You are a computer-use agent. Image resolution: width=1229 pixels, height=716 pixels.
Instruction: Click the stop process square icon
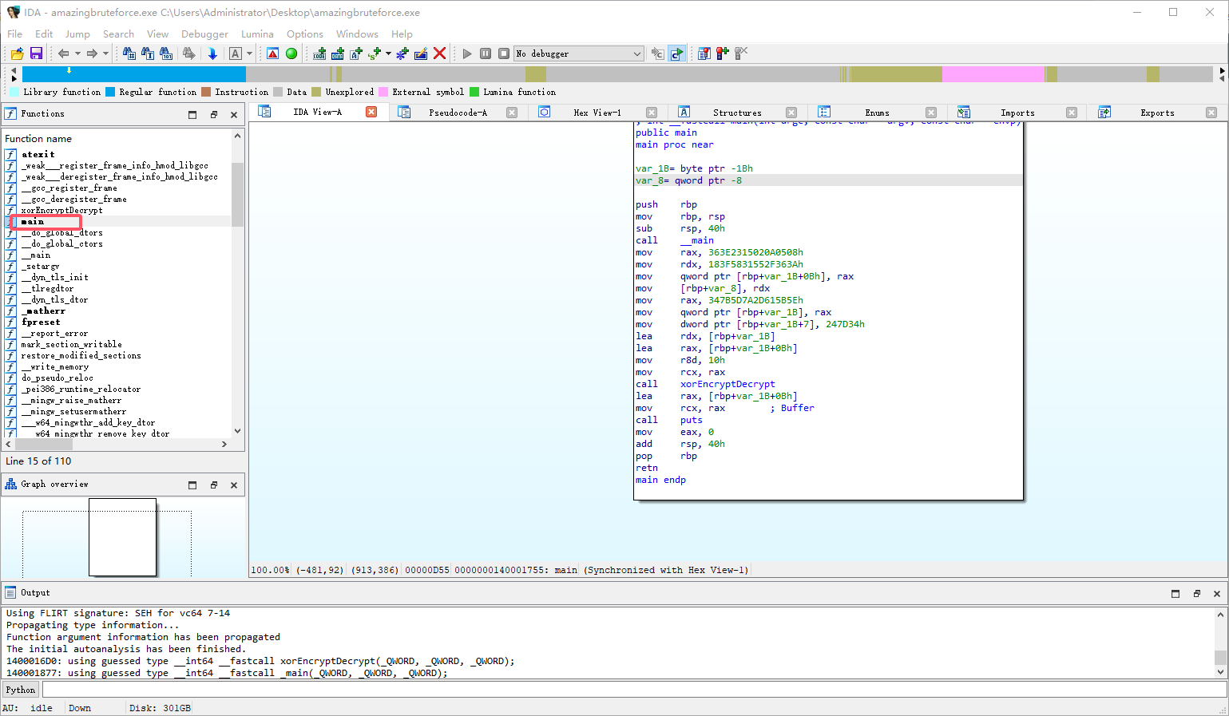coord(504,53)
